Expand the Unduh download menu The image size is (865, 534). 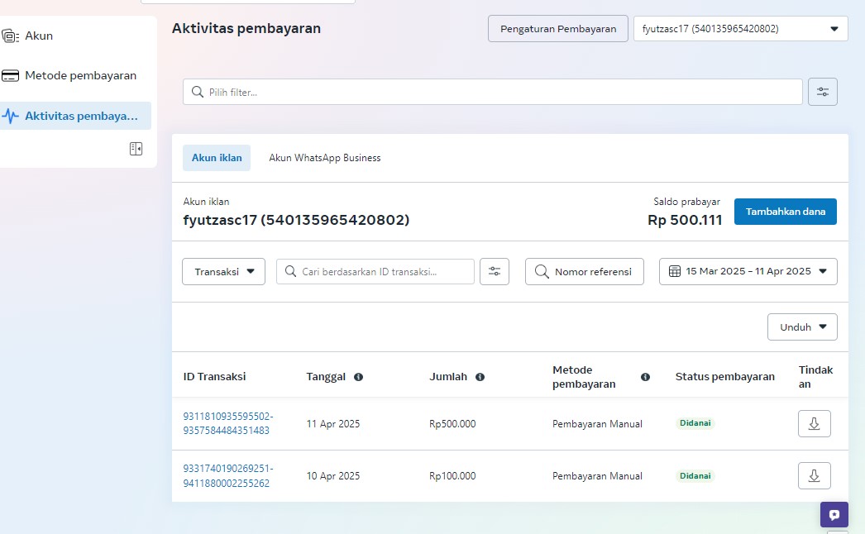802,327
